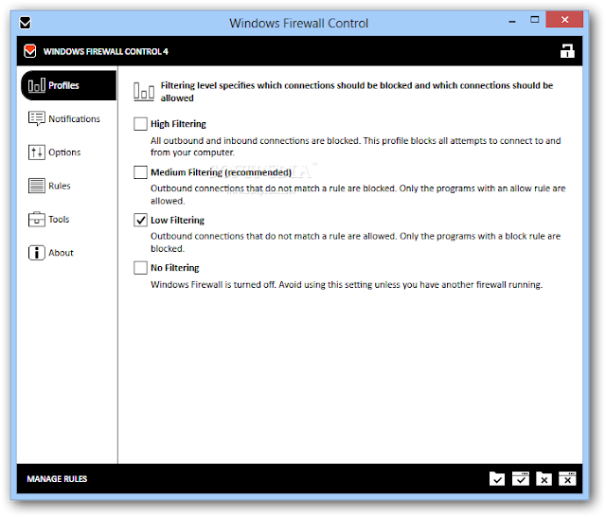This screenshot has height=517, width=606.
Task: Click the Medium Filtering (recommended) label
Action: click(x=221, y=172)
